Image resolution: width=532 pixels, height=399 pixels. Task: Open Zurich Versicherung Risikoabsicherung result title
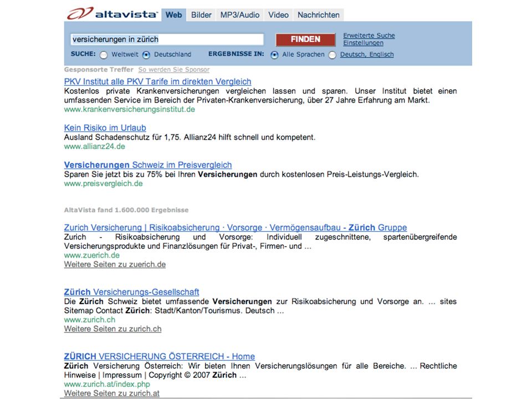(236, 227)
